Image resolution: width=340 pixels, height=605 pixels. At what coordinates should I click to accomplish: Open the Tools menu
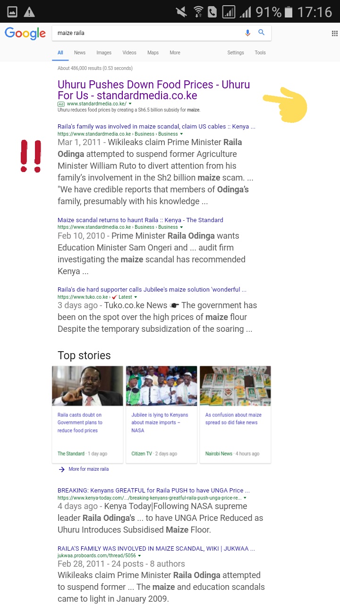(x=260, y=52)
